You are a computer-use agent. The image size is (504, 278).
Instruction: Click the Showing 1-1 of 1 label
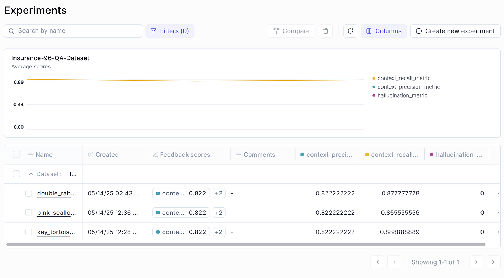point(435,262)
